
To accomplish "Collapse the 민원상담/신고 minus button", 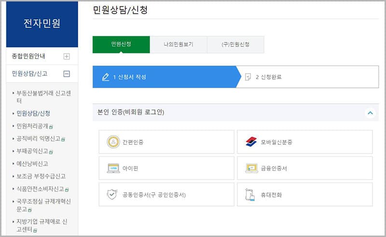I will pos(67,74).
